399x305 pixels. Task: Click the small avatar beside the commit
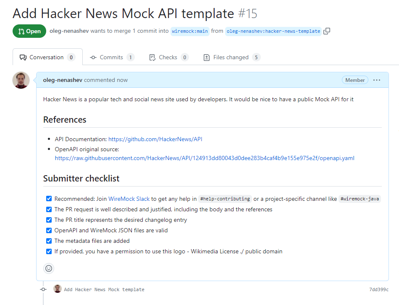point(58,289)
